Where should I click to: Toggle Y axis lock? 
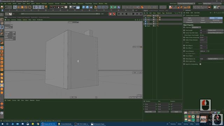pos(38,7)
